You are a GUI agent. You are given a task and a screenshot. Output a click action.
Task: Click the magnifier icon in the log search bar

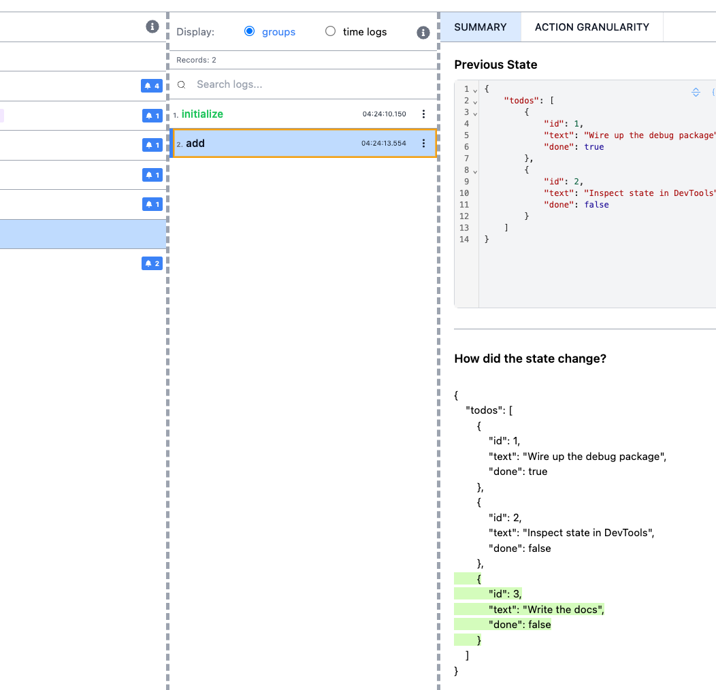click(181, 84)
